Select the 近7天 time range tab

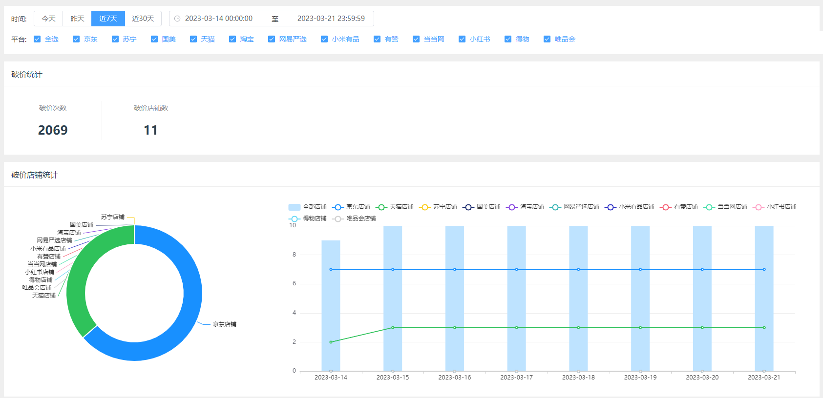coord(108,19)
